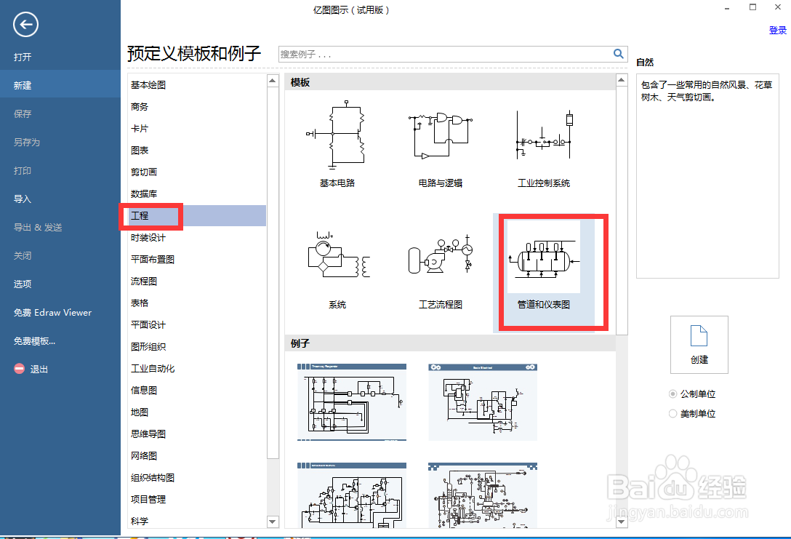Image resolution: width=791 pixels, height=539 pixels.
Task: Click the back arrow at top left
Action: pos(25,24)
